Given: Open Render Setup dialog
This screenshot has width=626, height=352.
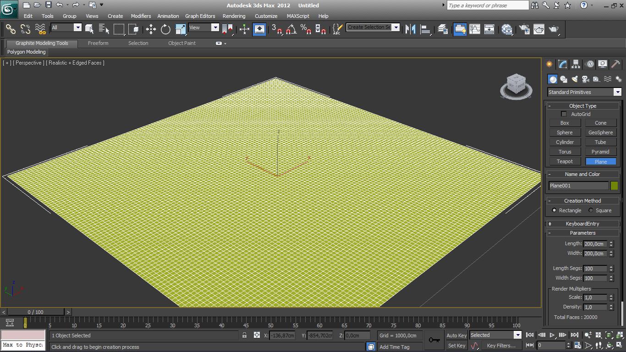Looking at the screenshot, I should click(524, 29).
